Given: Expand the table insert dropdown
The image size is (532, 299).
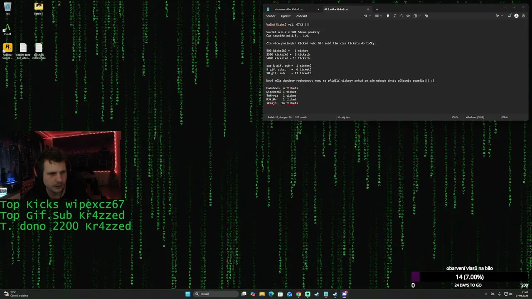Looking at the screenshot, I should [x=416, y=16].
